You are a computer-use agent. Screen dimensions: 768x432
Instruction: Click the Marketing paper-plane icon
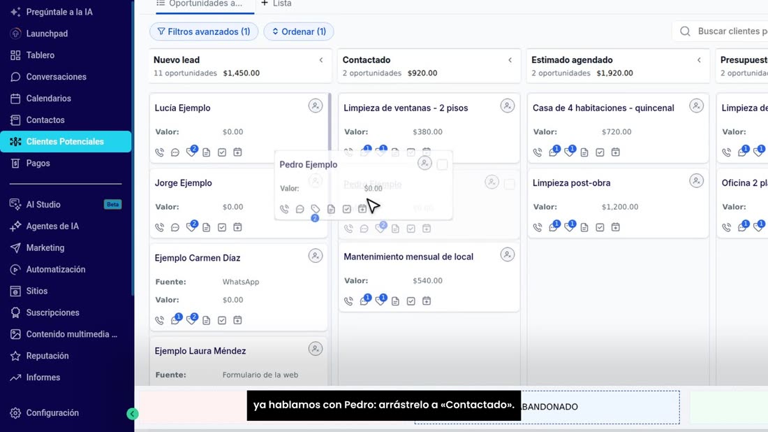point(15,247)
